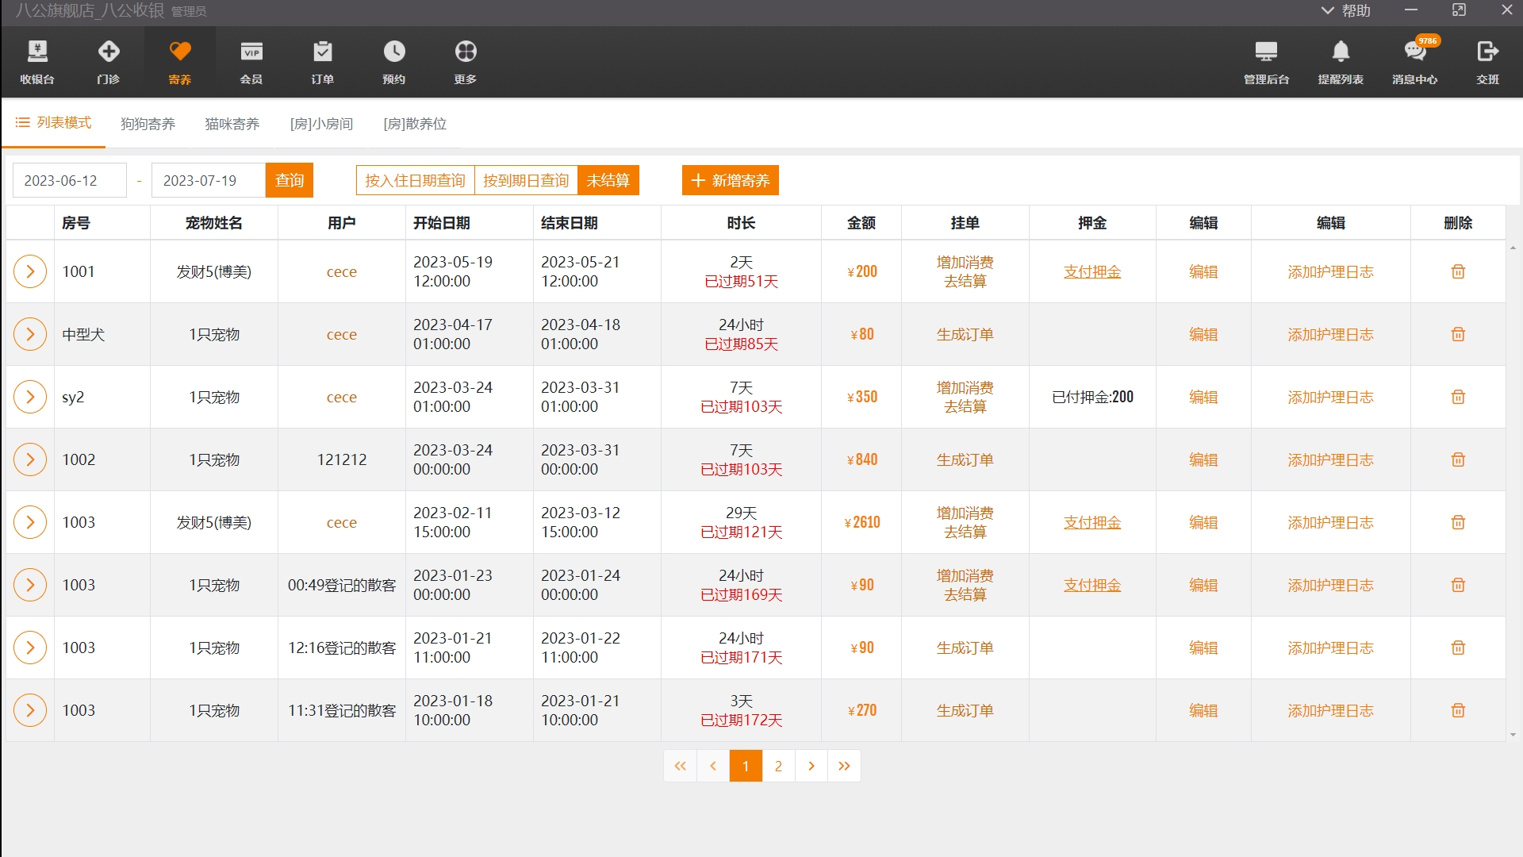1523x857 pixels.
Task: Open the 会员 VIP member icon
Action: point(251,62)
